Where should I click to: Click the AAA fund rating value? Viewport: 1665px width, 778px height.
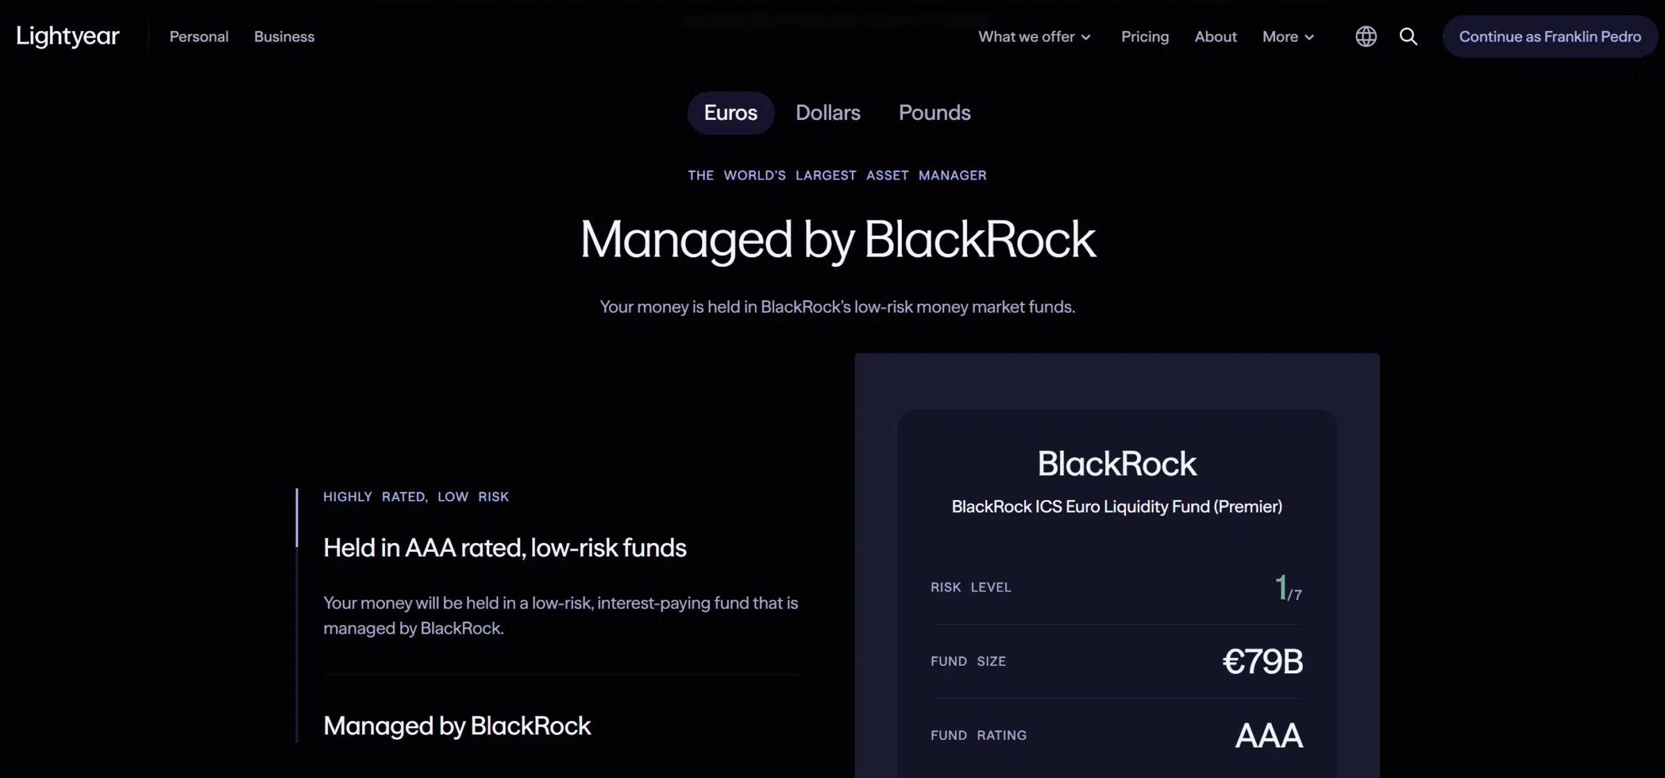click(x=1269, y=736)
